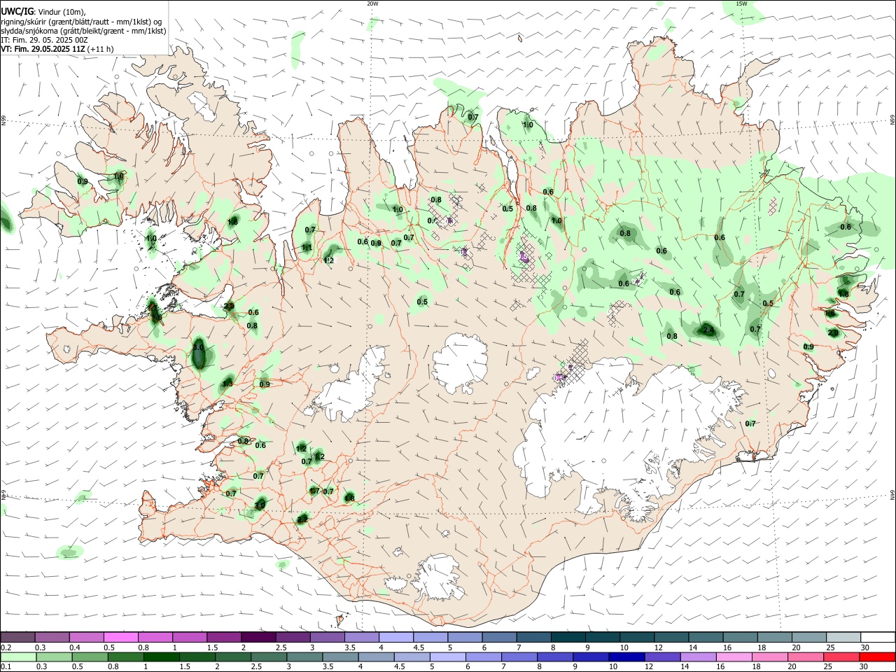Select the light pink swatch labeled 16, bottom row

tap(733, 657)
